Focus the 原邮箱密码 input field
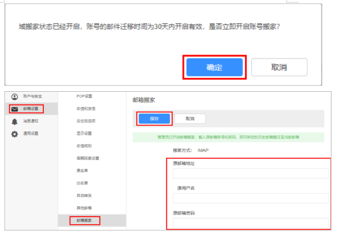The image size is (337, 236). click(251, 223)
